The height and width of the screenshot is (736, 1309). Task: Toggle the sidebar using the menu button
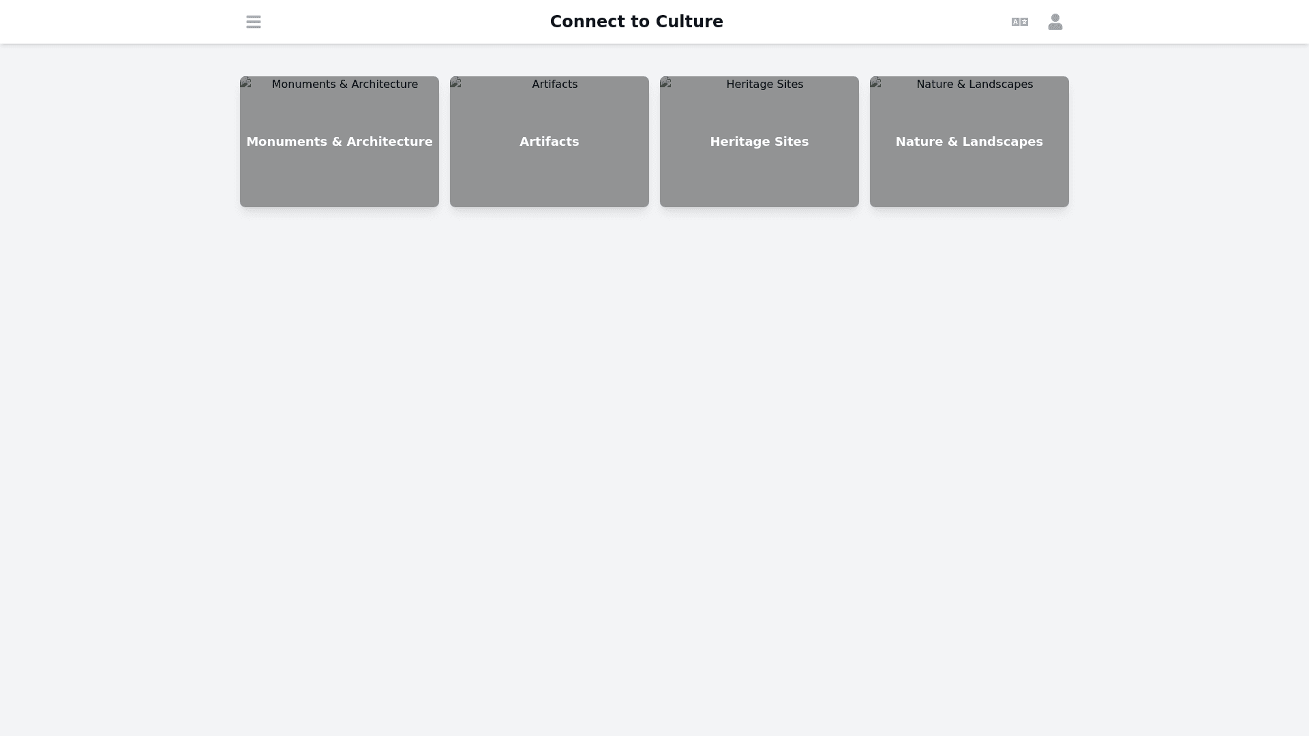(253, 21)
